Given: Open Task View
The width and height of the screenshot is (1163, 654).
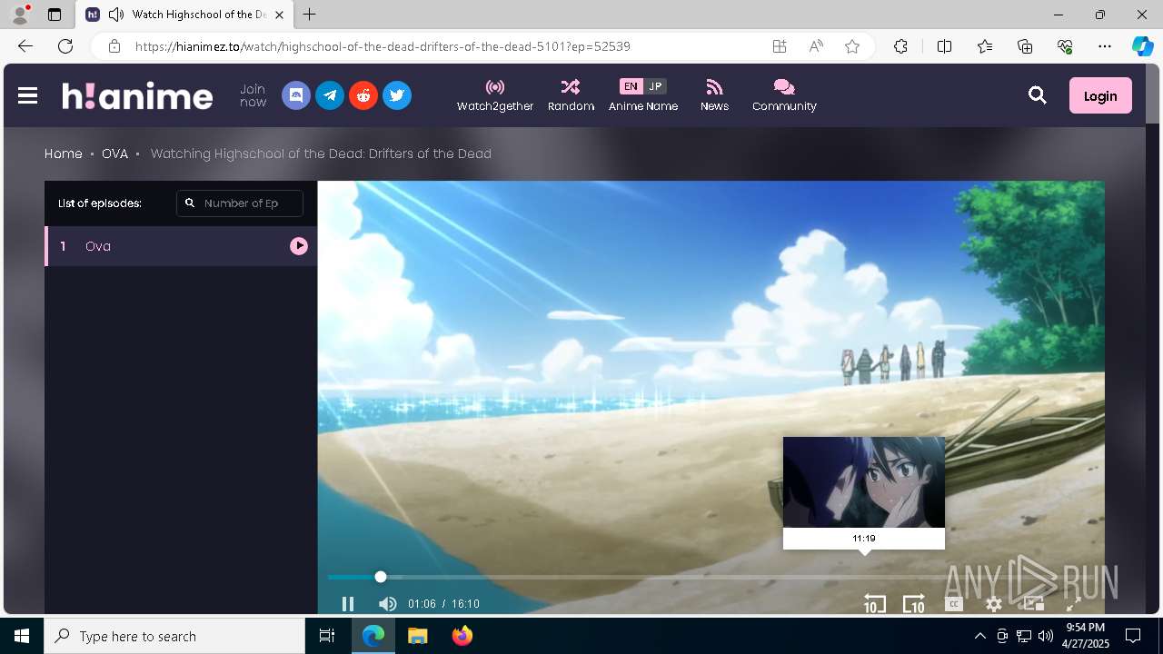Looking at the screenshot, I should tap(327, 636).
